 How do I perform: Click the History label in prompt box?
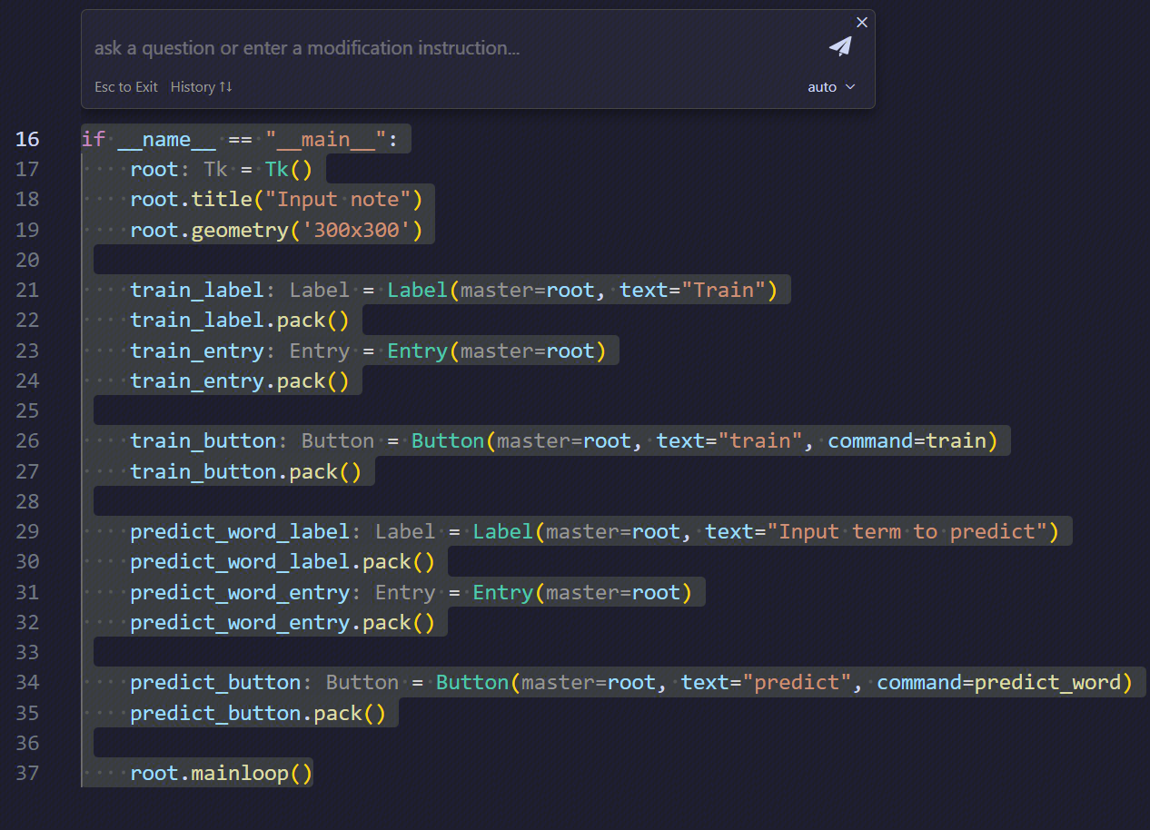pos(201,87)
